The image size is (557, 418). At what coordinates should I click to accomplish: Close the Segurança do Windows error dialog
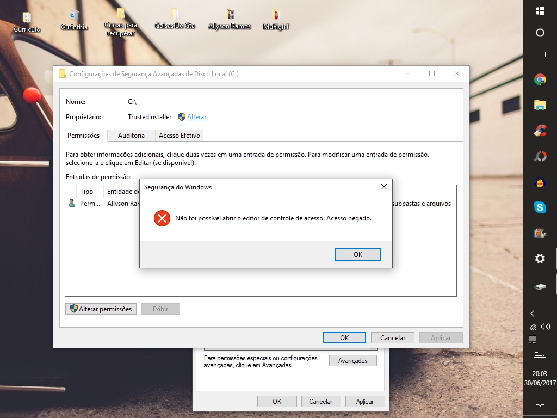(383, 187)
